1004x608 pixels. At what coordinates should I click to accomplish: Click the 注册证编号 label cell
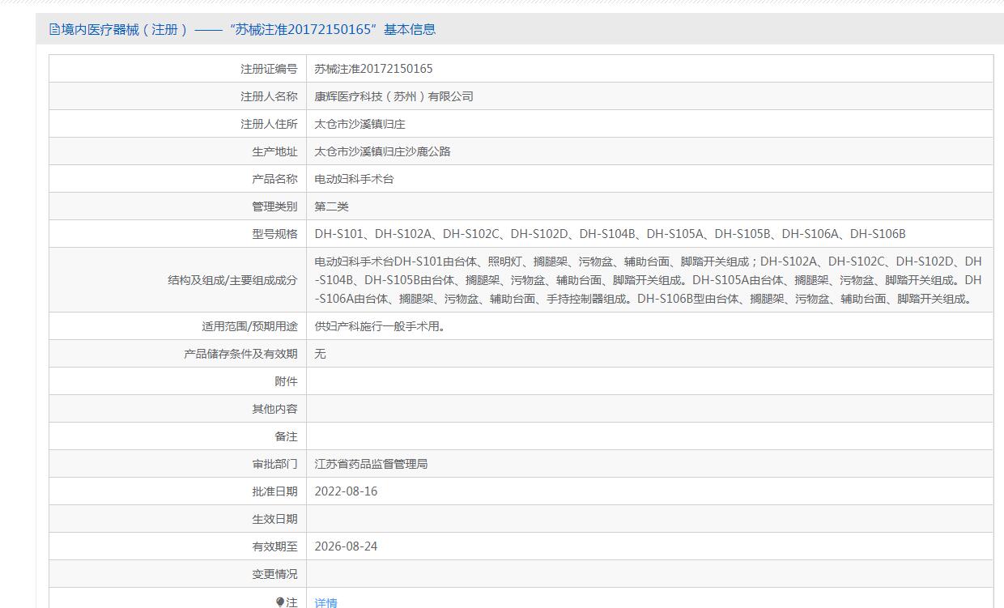pyautogui.click(x=178, y=69)
